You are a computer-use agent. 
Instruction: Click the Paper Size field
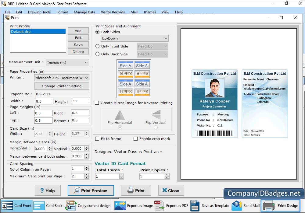(63, 94)
